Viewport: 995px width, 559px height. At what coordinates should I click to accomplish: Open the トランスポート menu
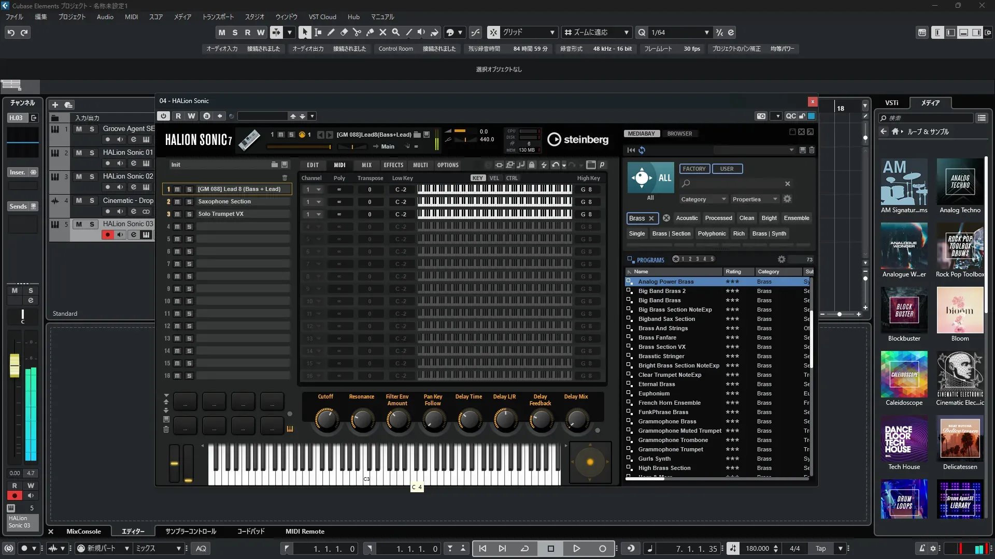pos(218,17)
